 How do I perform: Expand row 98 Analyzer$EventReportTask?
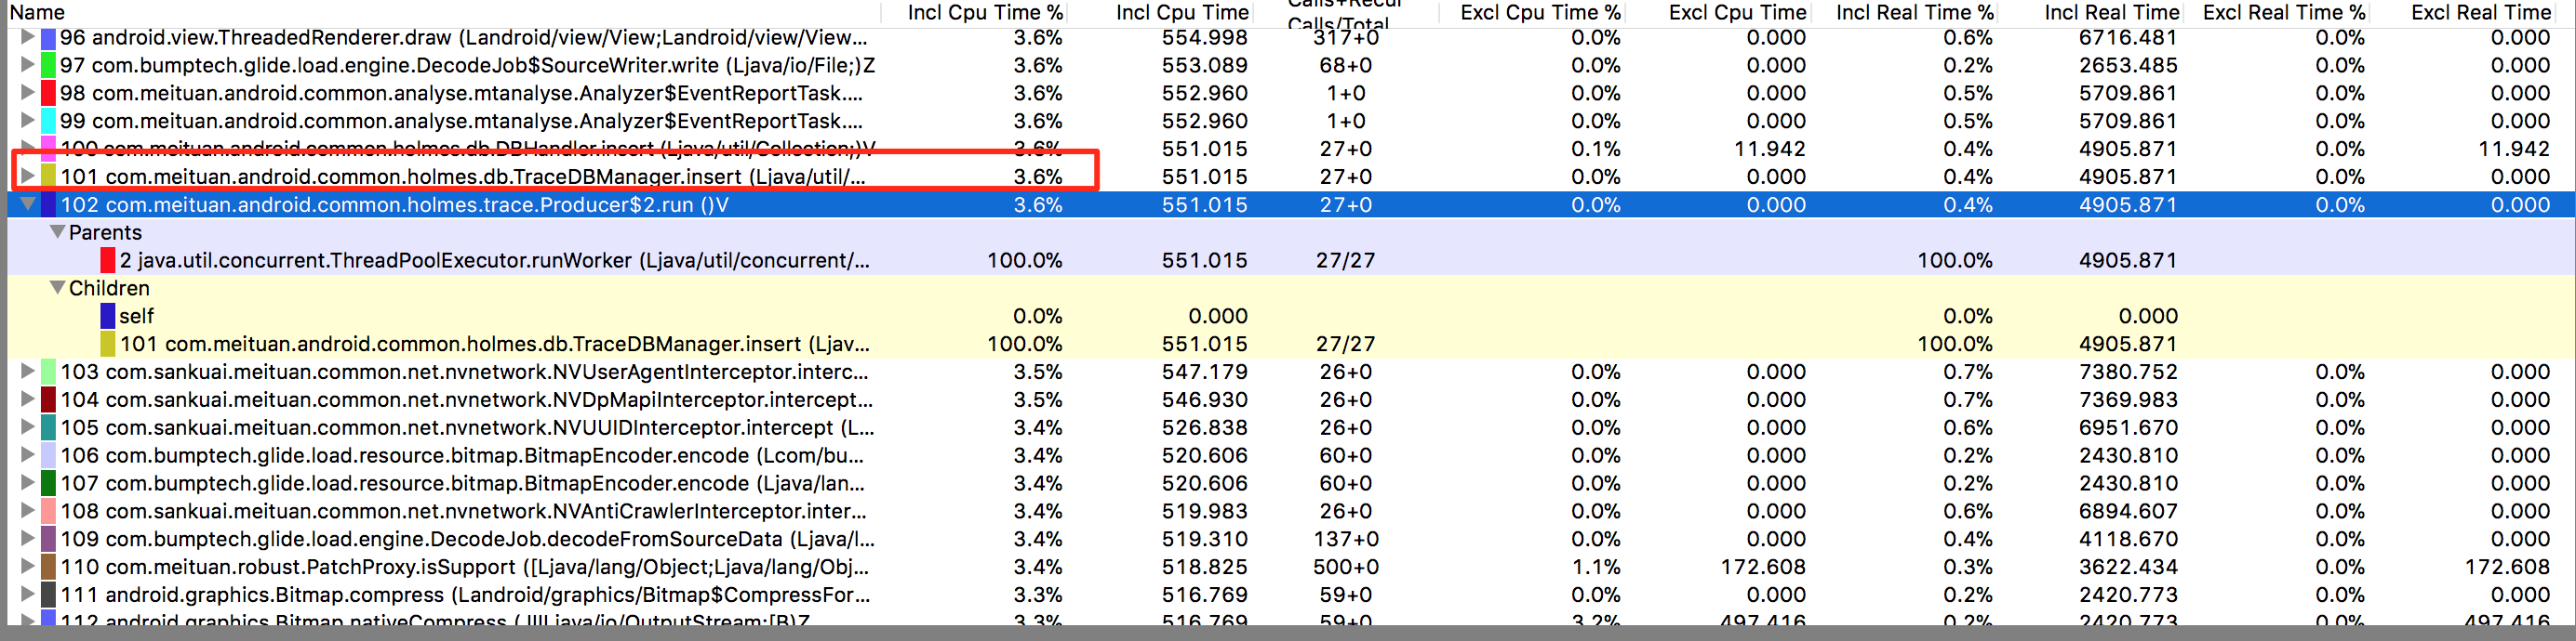click(x=27, y=93)
